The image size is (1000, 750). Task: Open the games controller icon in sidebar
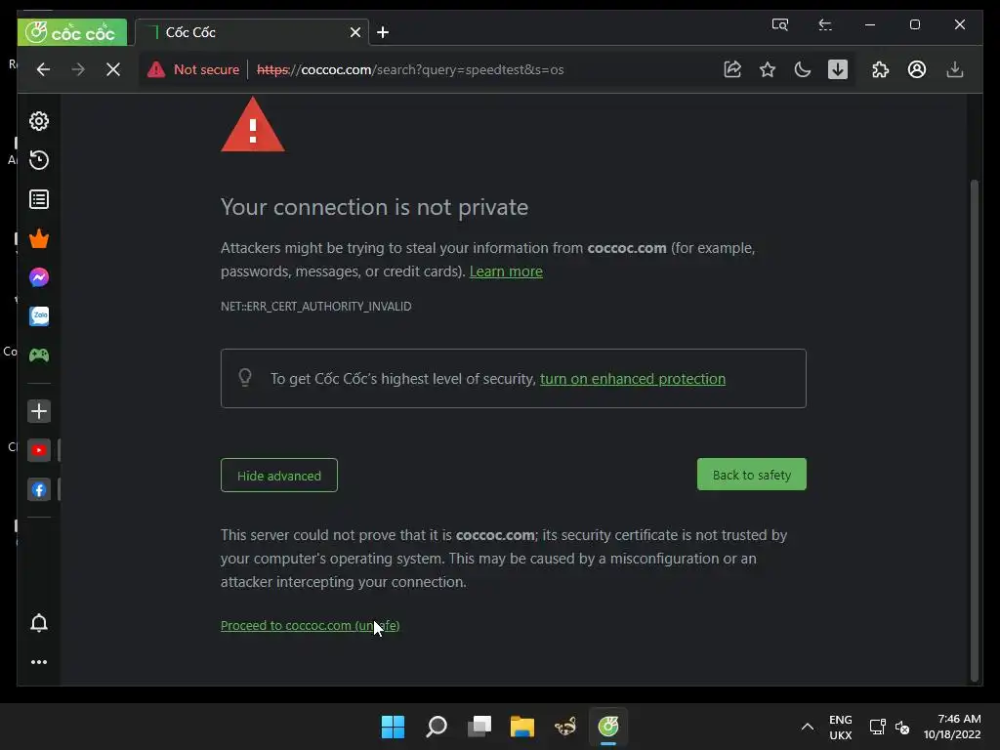click(39, 355)
